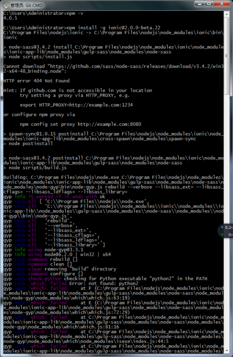Click the '> node postinstall' line
The width and height of the screenshot is (233, 357).
[28, 144]
